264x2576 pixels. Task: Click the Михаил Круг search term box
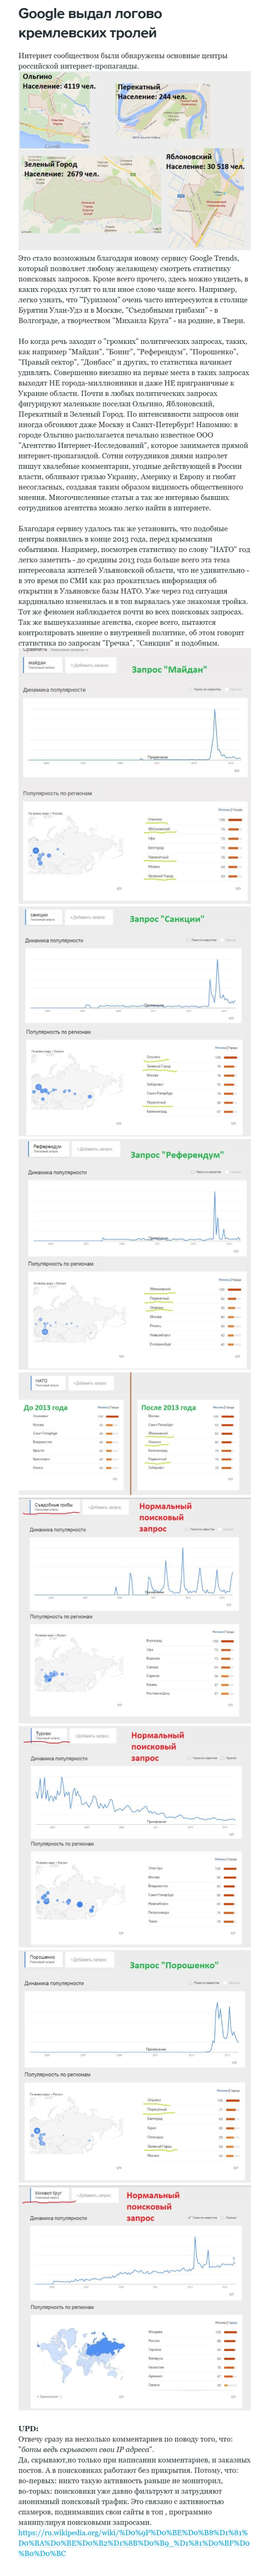[x=49, y=2195]
